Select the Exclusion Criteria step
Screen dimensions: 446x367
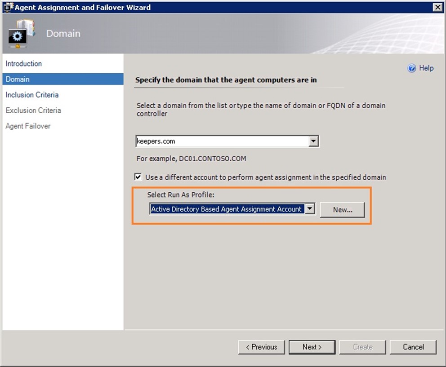[33, 111]
